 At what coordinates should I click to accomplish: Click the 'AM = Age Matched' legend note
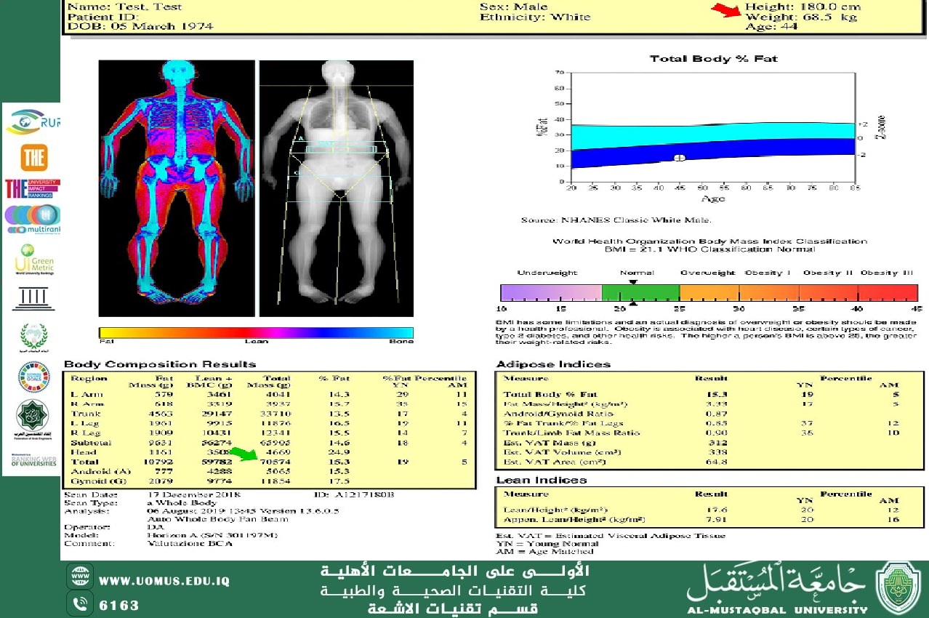(x=543, y=552)
